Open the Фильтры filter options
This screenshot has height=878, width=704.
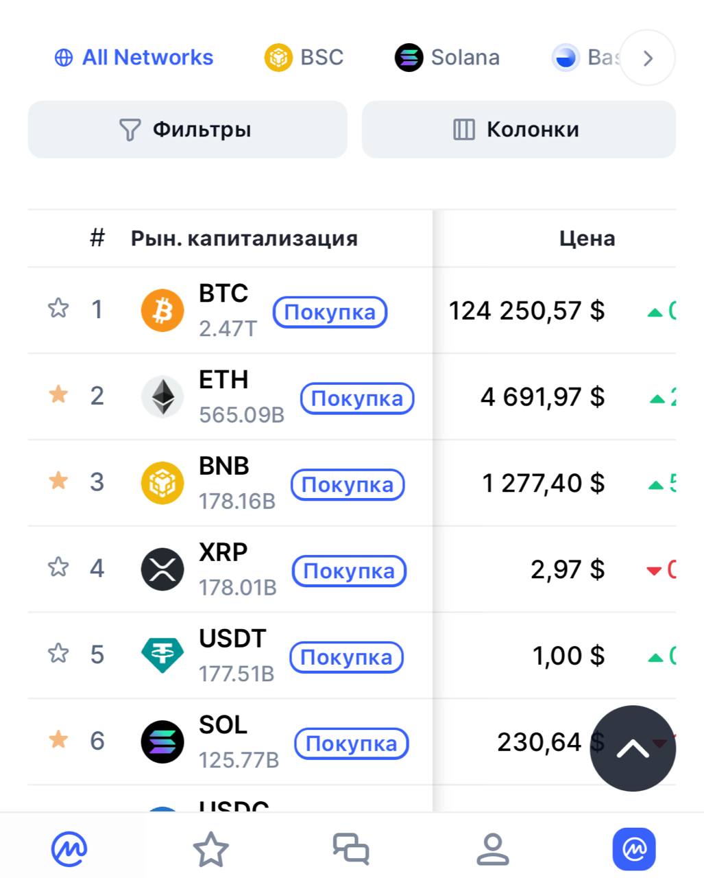pyautogui.click(x=187, y=130)
